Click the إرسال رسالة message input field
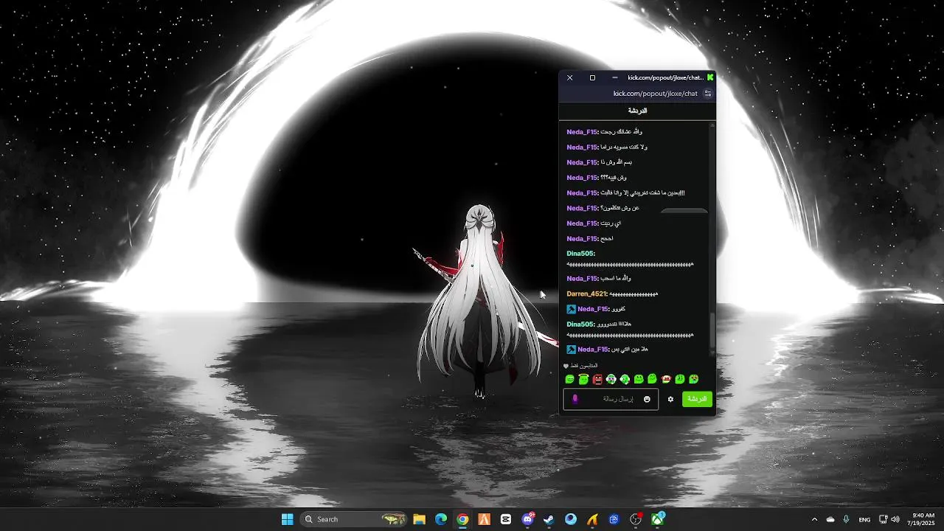The width and height of the screenshot is (944, 531). pos(611,399)
